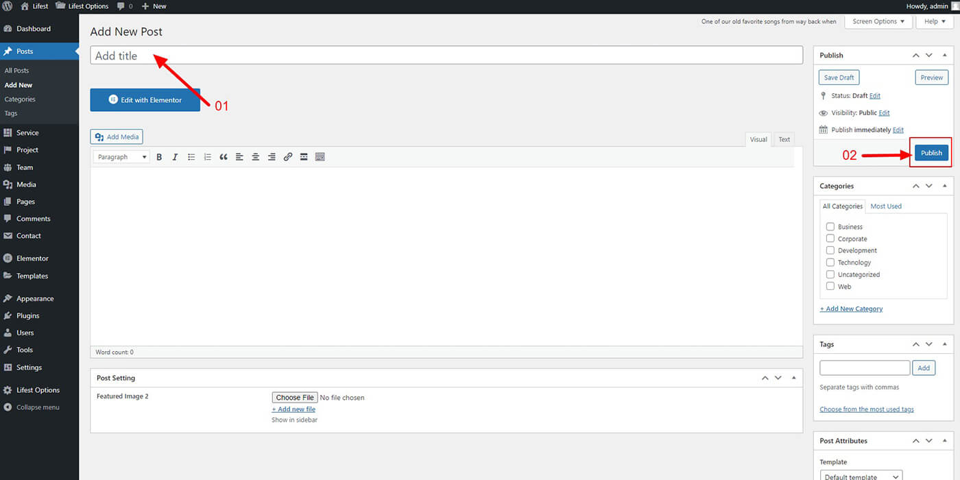Edit the Publish immediately schedule
This screenshot has height=480, width=960.
[x=898, y=130]
